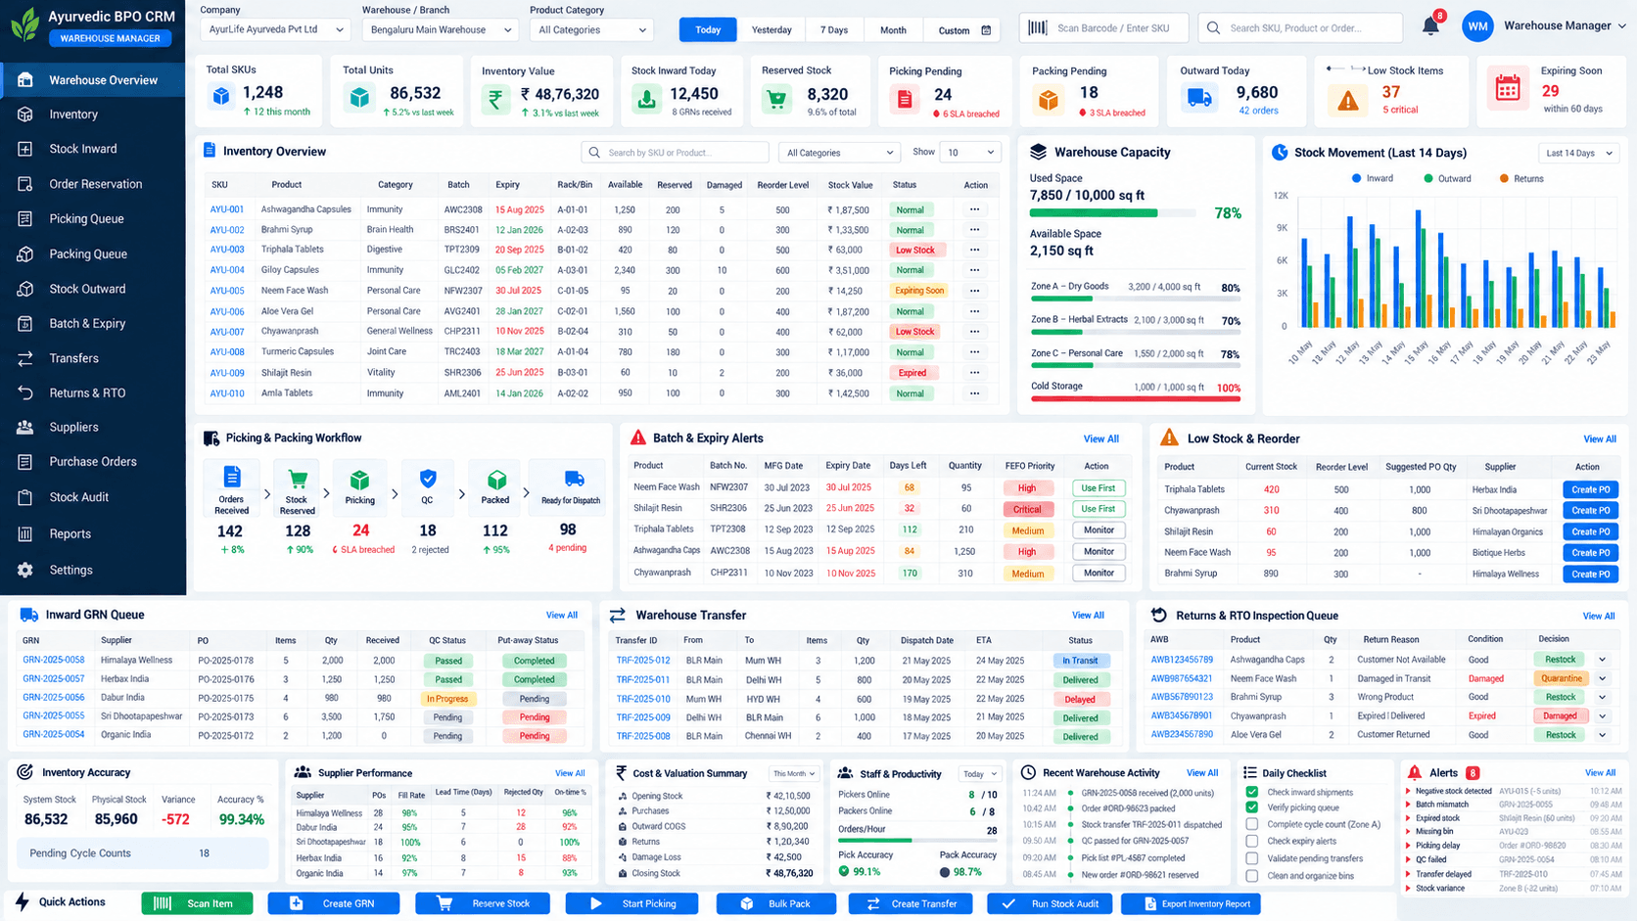The height and width of the screenshot is (921, 1637).
Task: Click the Expiring Soon calendar icon
Action: (1508, 89)
